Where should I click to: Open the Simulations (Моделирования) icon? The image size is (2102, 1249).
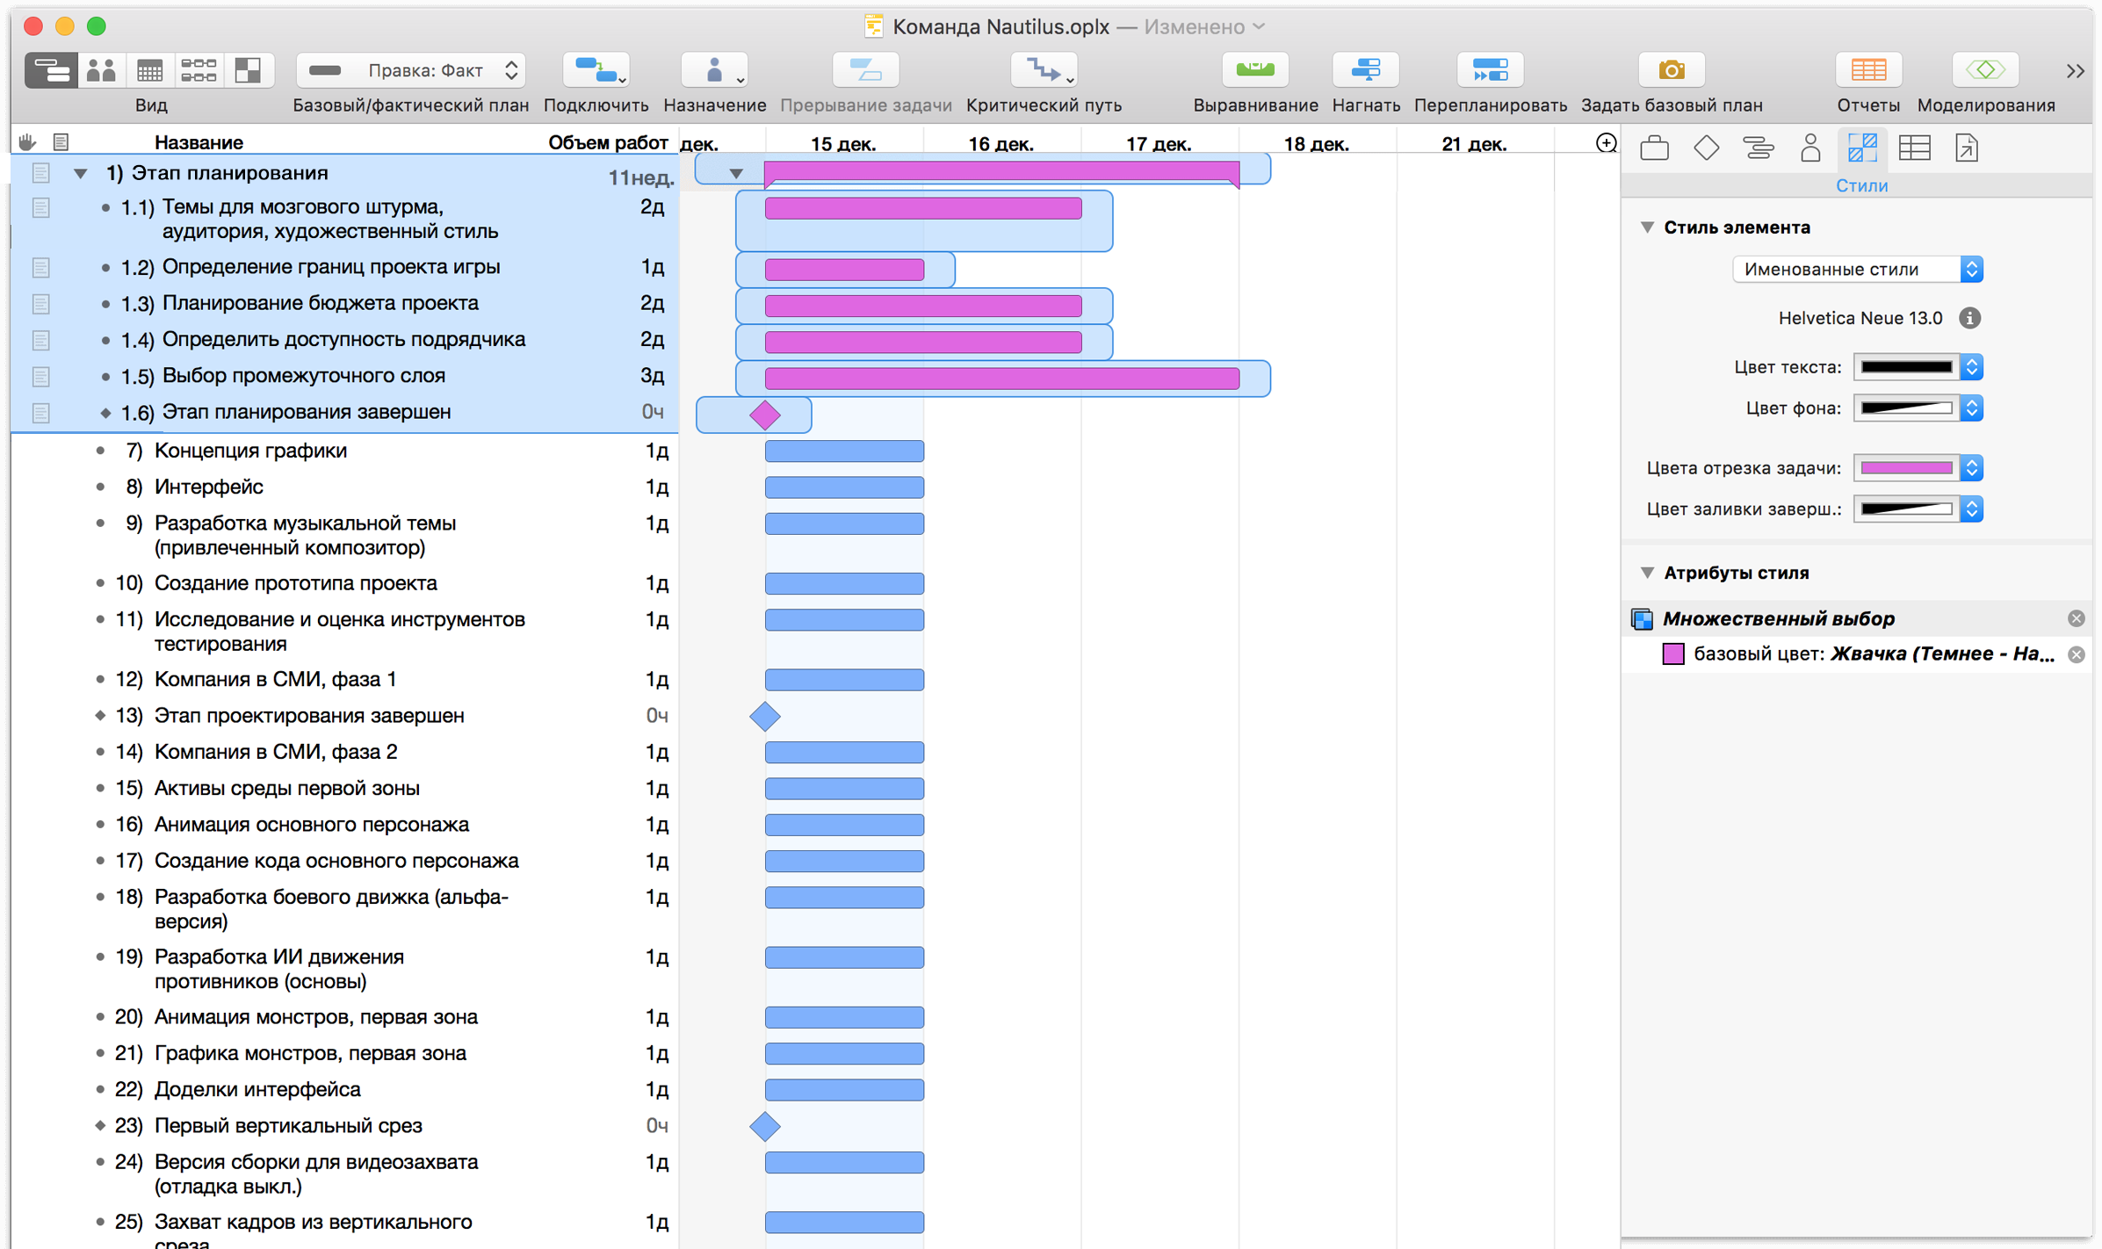[1985, 70]
